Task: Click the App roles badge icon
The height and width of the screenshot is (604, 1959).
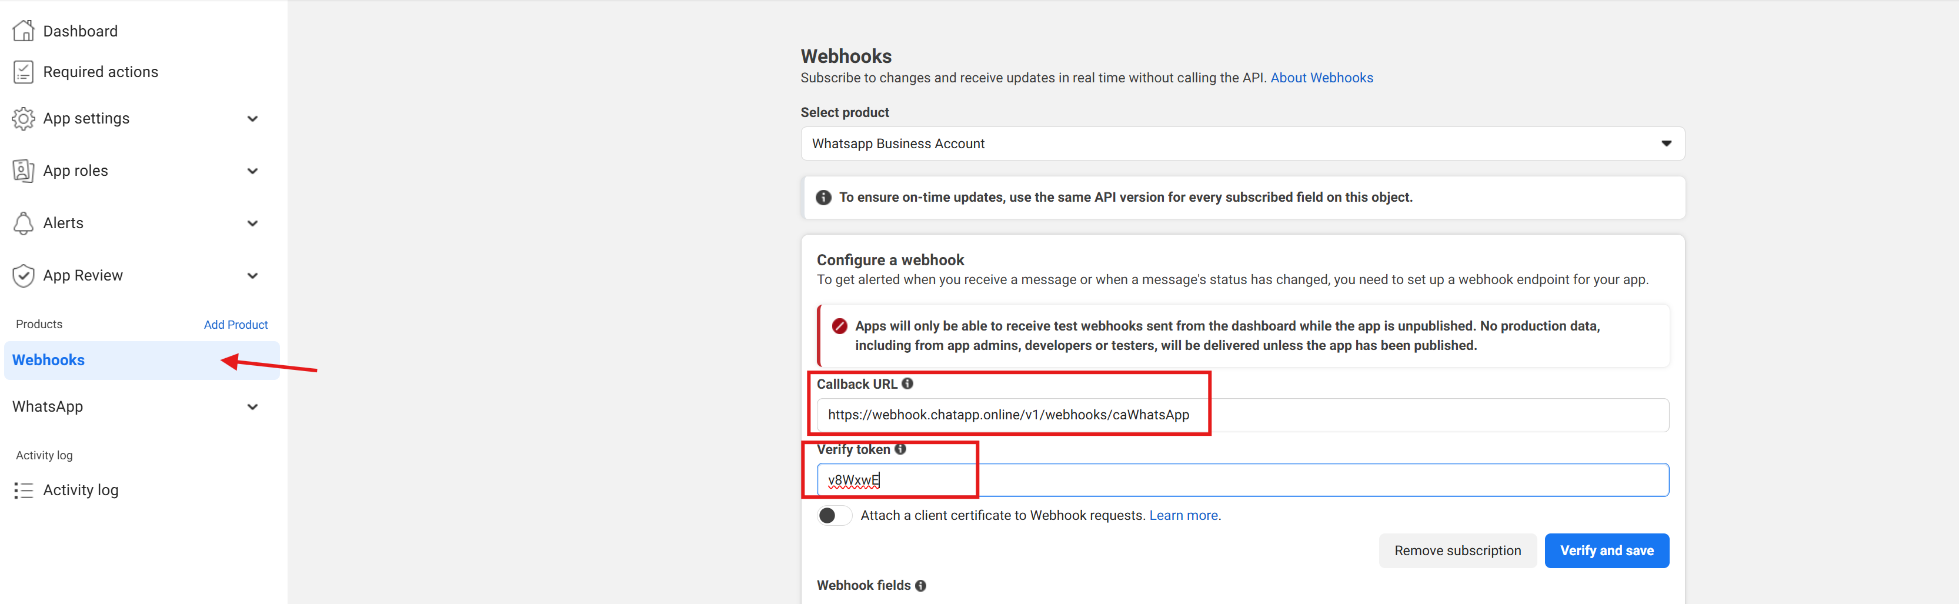Action: coord(24,171)
